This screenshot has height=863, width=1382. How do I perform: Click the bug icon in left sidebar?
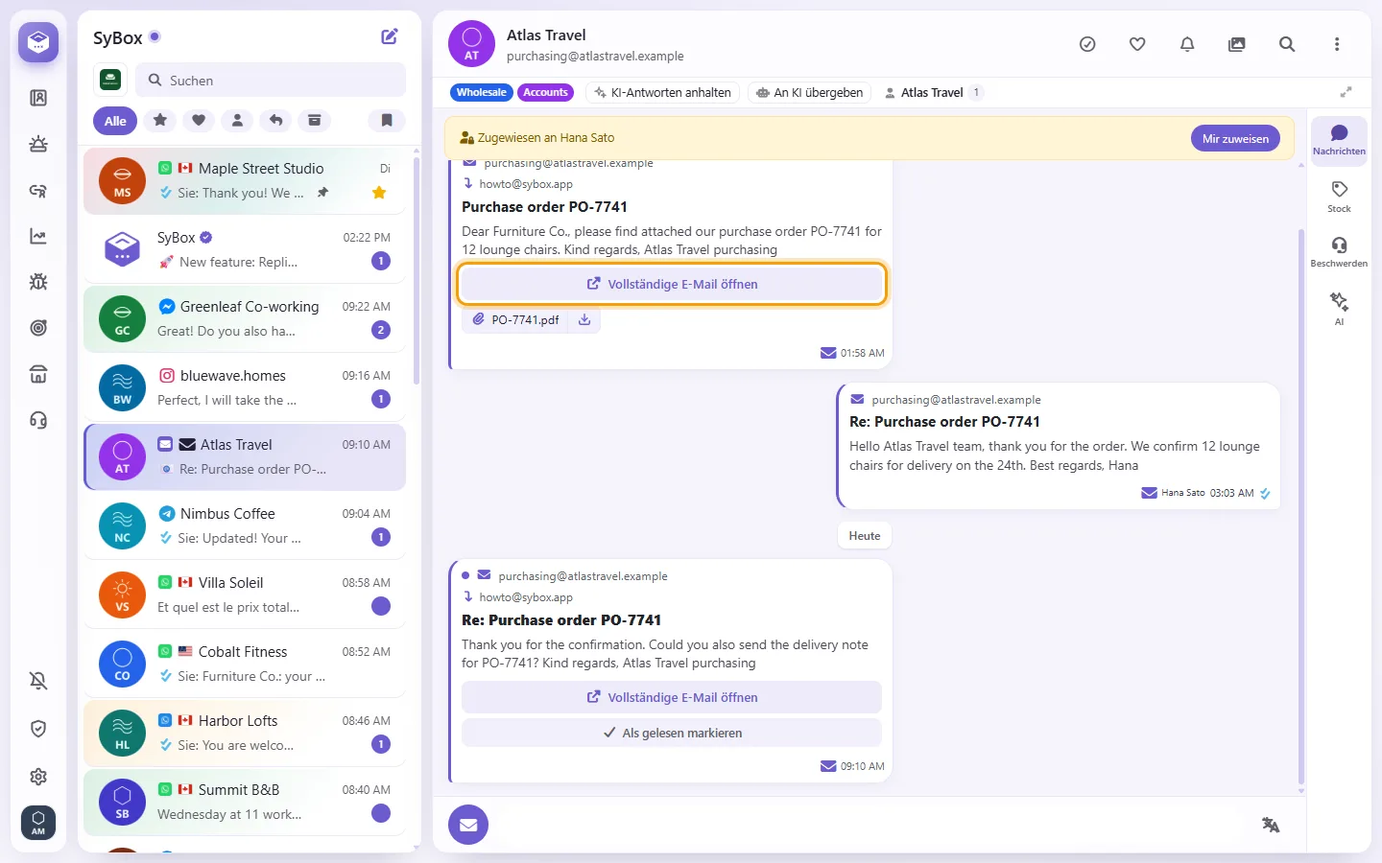point(38,282)
